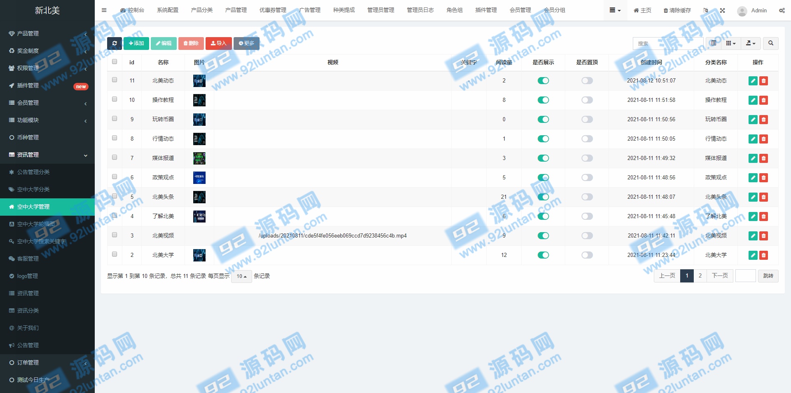
Task: Sort the table by 阅读量 column header
Action: point(504,63)
